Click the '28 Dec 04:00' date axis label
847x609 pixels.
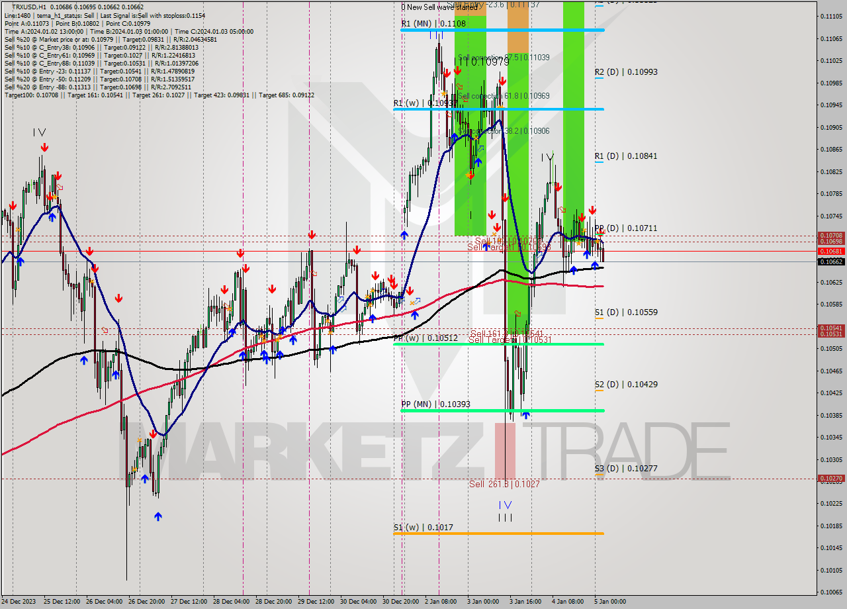[x=232, y=602]
